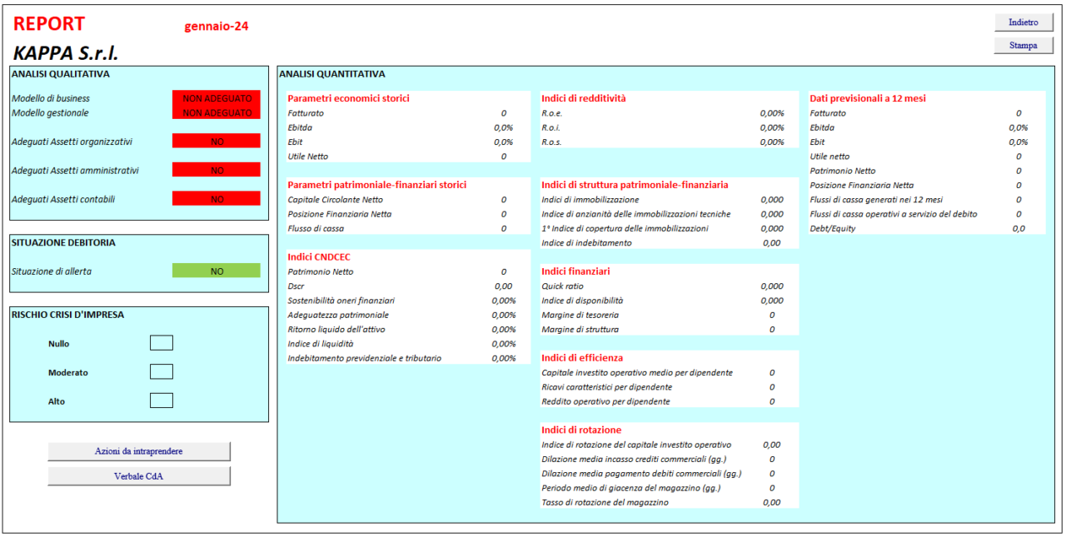The height and width of the screenshot is (537, 1066).
Task: Tick the Nullo risk box
Action: coord(162,343)
